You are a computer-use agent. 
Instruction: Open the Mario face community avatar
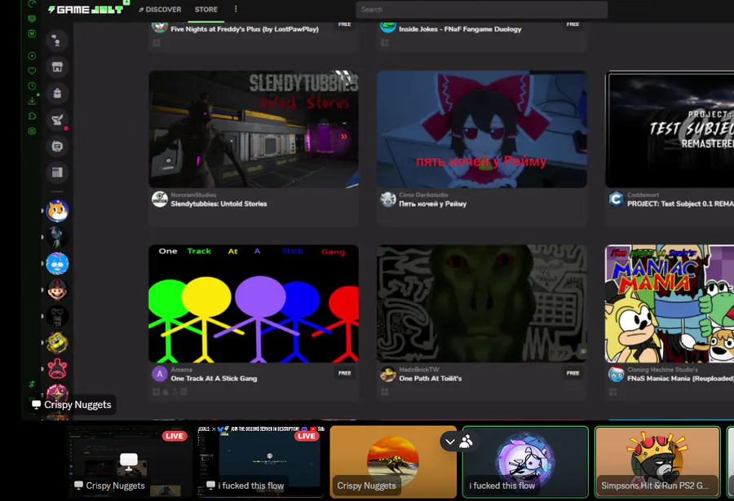(57, 290)
